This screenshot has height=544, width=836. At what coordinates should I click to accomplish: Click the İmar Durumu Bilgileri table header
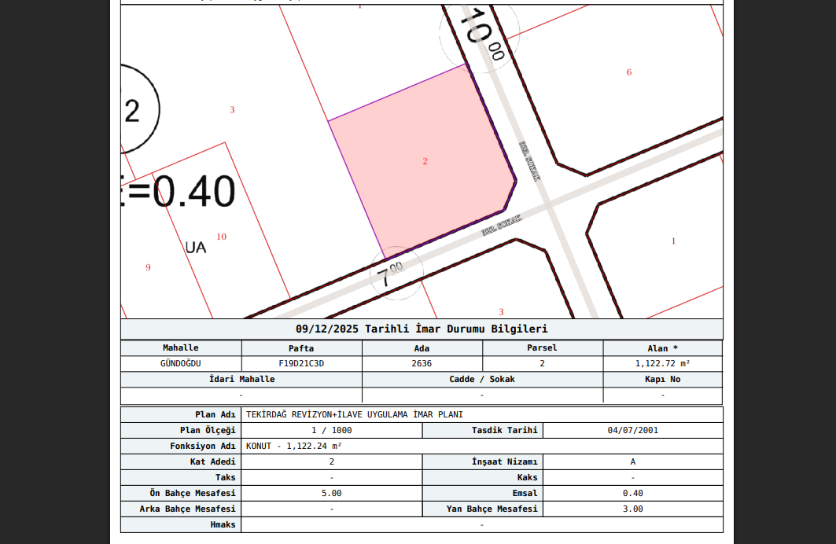422,329
